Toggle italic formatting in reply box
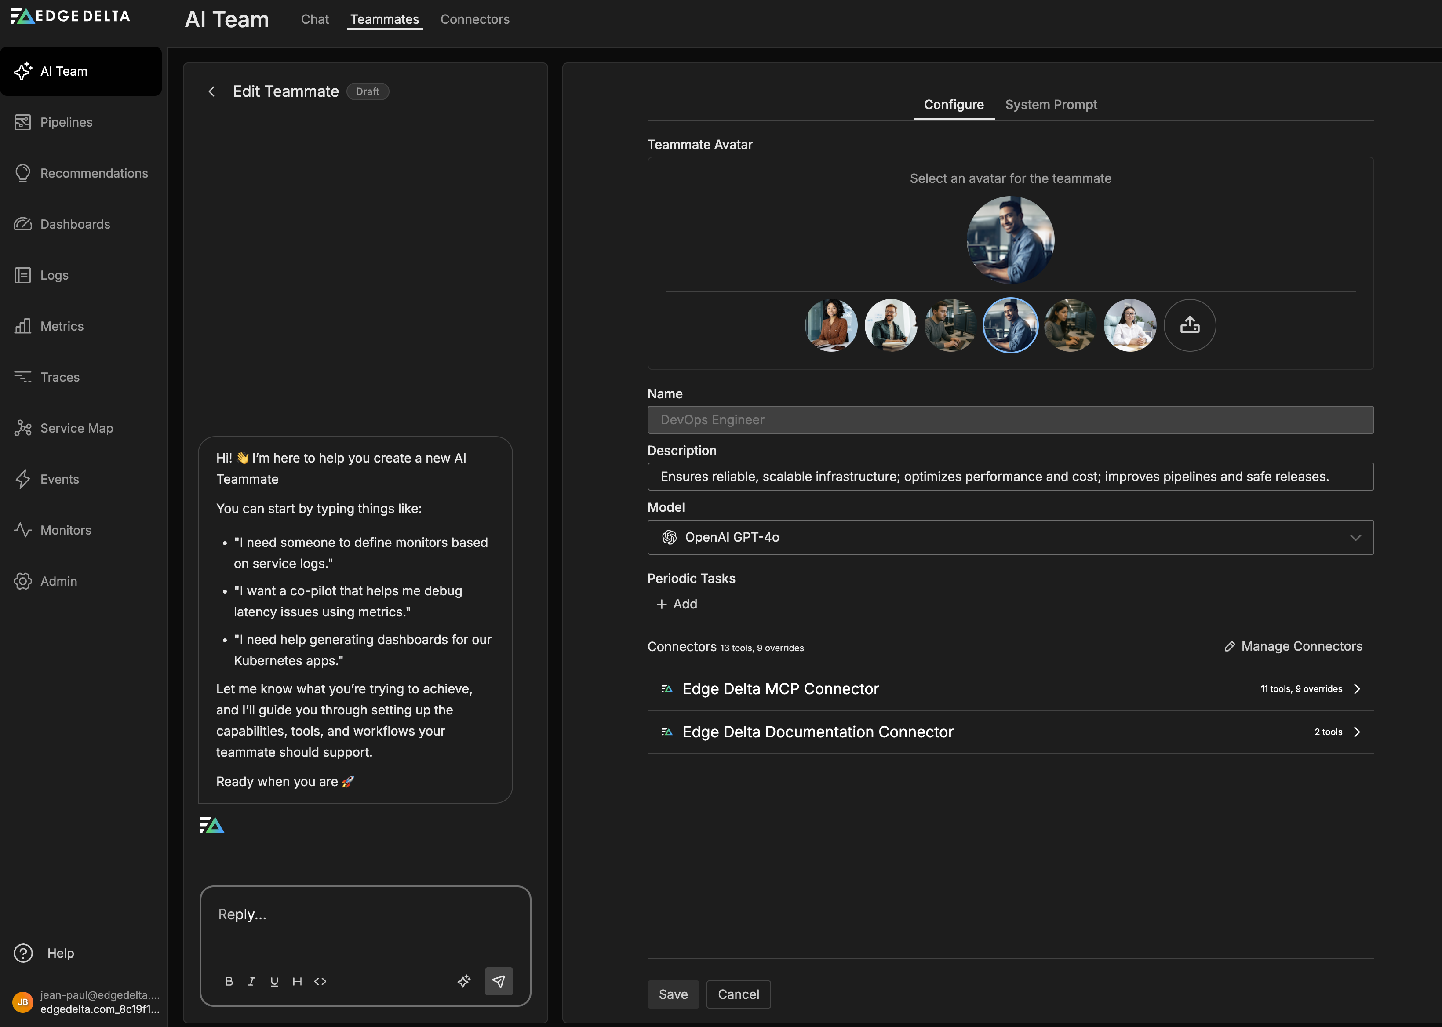Image resolution: width=1442 pixels, height=1027 pixels. click(252, 981)
